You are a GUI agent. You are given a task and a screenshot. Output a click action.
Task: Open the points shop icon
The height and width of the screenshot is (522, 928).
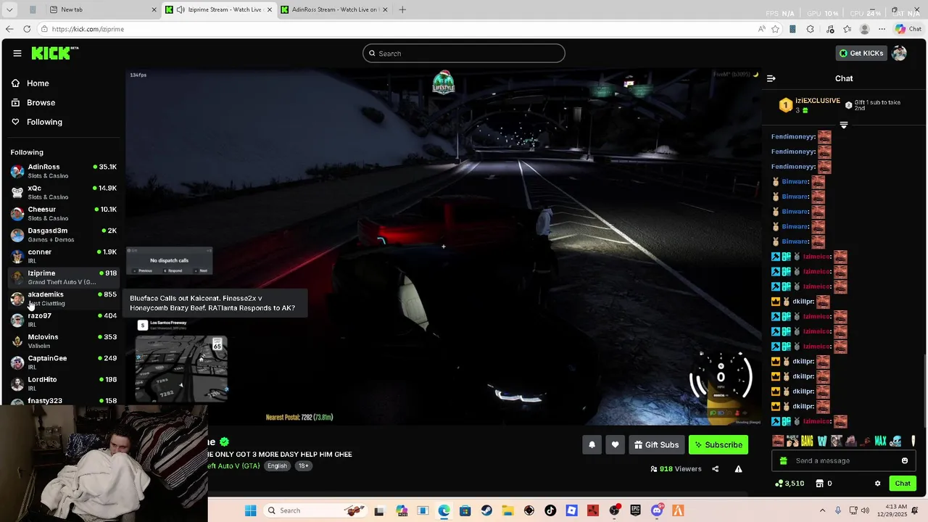pyautogui.click(x=820, y=484)
